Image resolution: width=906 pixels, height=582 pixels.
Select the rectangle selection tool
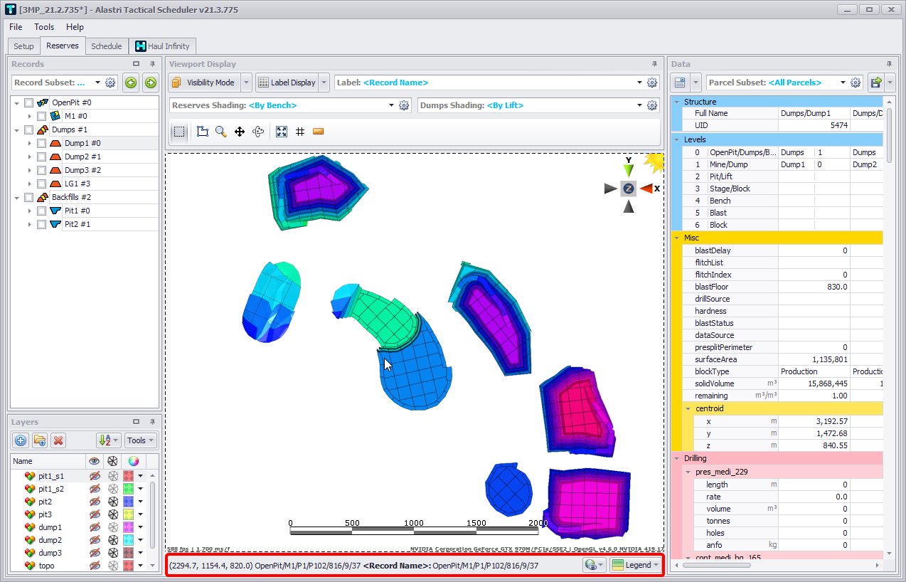pyautogui.click(x=179, y=132)
